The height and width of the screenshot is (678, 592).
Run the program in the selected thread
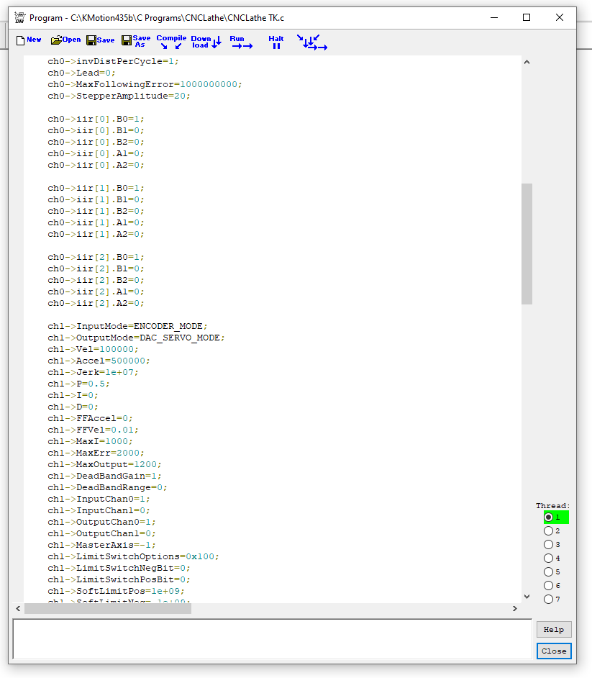241,42
